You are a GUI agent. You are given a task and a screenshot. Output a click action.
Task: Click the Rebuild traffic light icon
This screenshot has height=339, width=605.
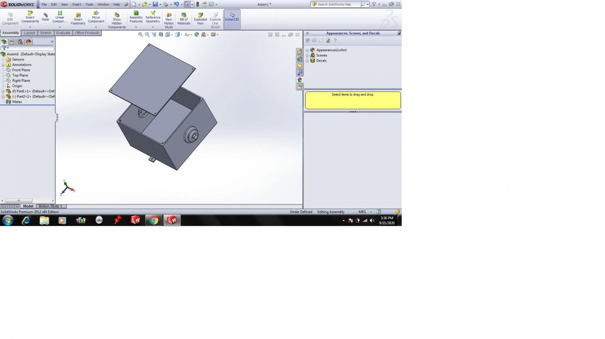[x=198, y=4]
